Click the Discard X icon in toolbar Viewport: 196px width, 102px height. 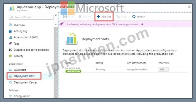click(x=80, y=17)
